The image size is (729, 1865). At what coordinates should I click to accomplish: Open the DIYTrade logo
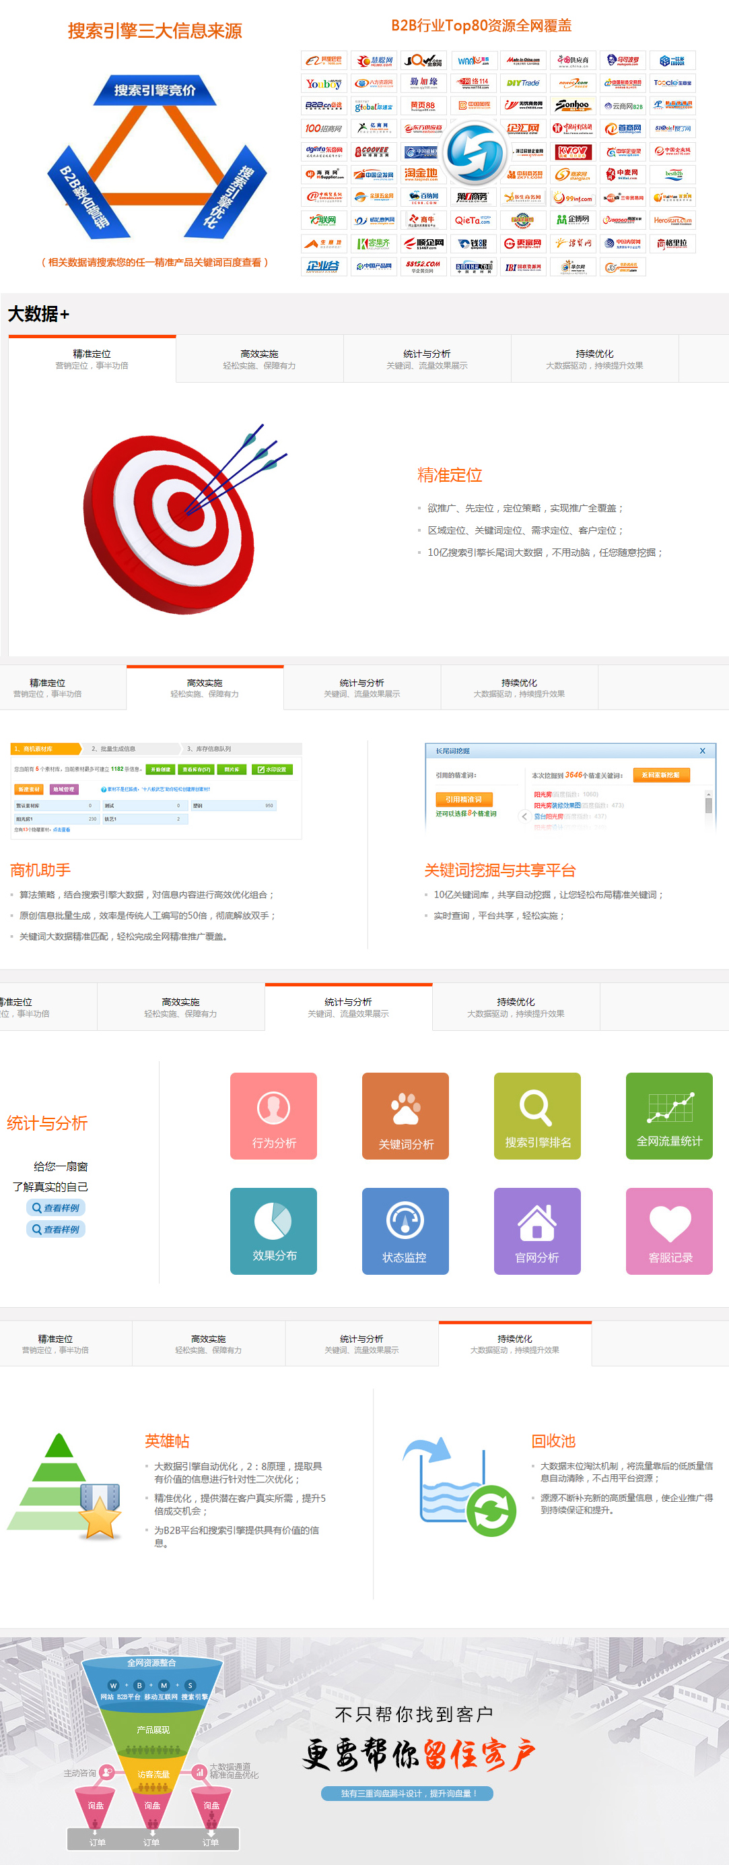tap(524, 84)
